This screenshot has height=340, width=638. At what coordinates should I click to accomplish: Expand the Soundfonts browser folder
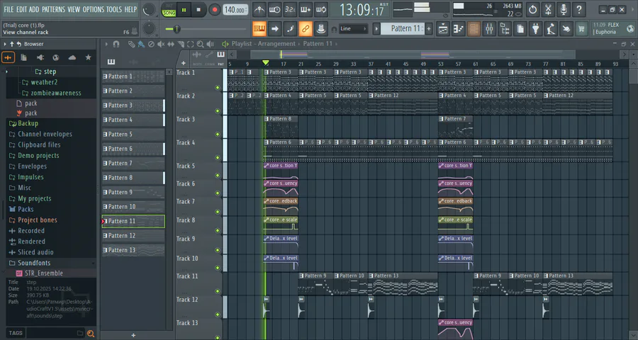[x=34, y=263]
